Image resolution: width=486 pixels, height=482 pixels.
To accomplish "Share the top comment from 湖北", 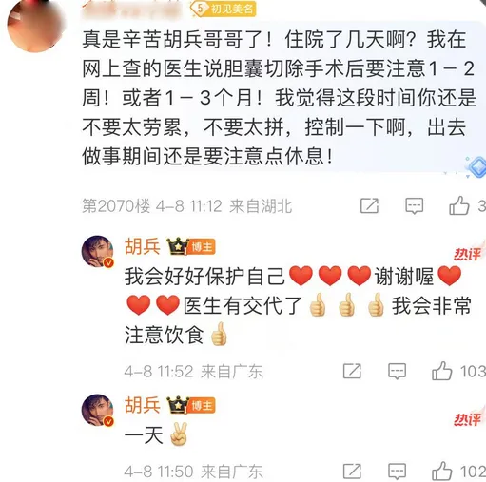I will click(369, 206).
